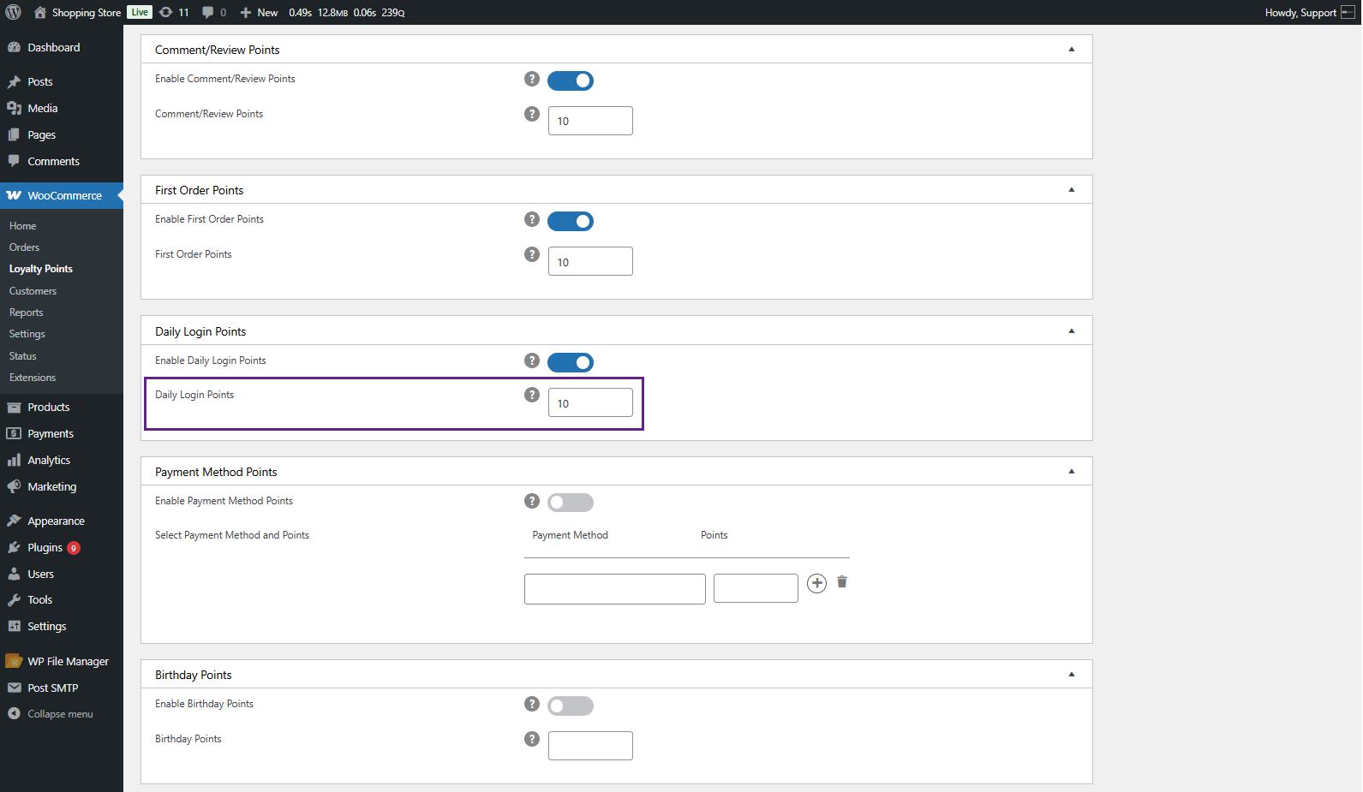Click the Comment/Review Points value field
This screenshot has width=1363, height=792.
(x=590, y=121)
